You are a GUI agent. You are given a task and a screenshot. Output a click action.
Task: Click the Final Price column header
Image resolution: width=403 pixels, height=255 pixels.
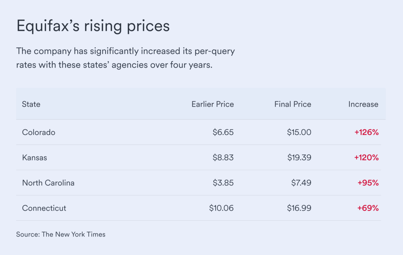coord(293,104)
